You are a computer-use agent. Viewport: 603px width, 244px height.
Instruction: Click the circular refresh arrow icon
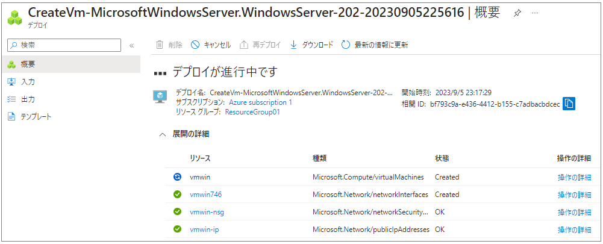[x=346, y=45]
